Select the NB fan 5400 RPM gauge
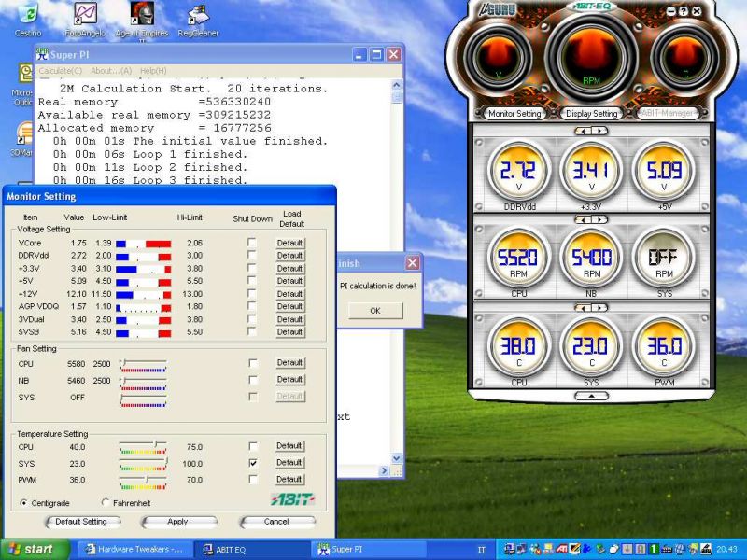747x560 pixels. (x=591, y=259)
